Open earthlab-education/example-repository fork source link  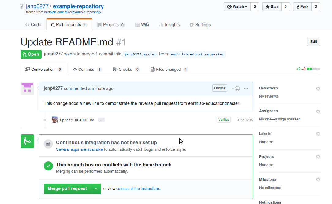(73, 12)
